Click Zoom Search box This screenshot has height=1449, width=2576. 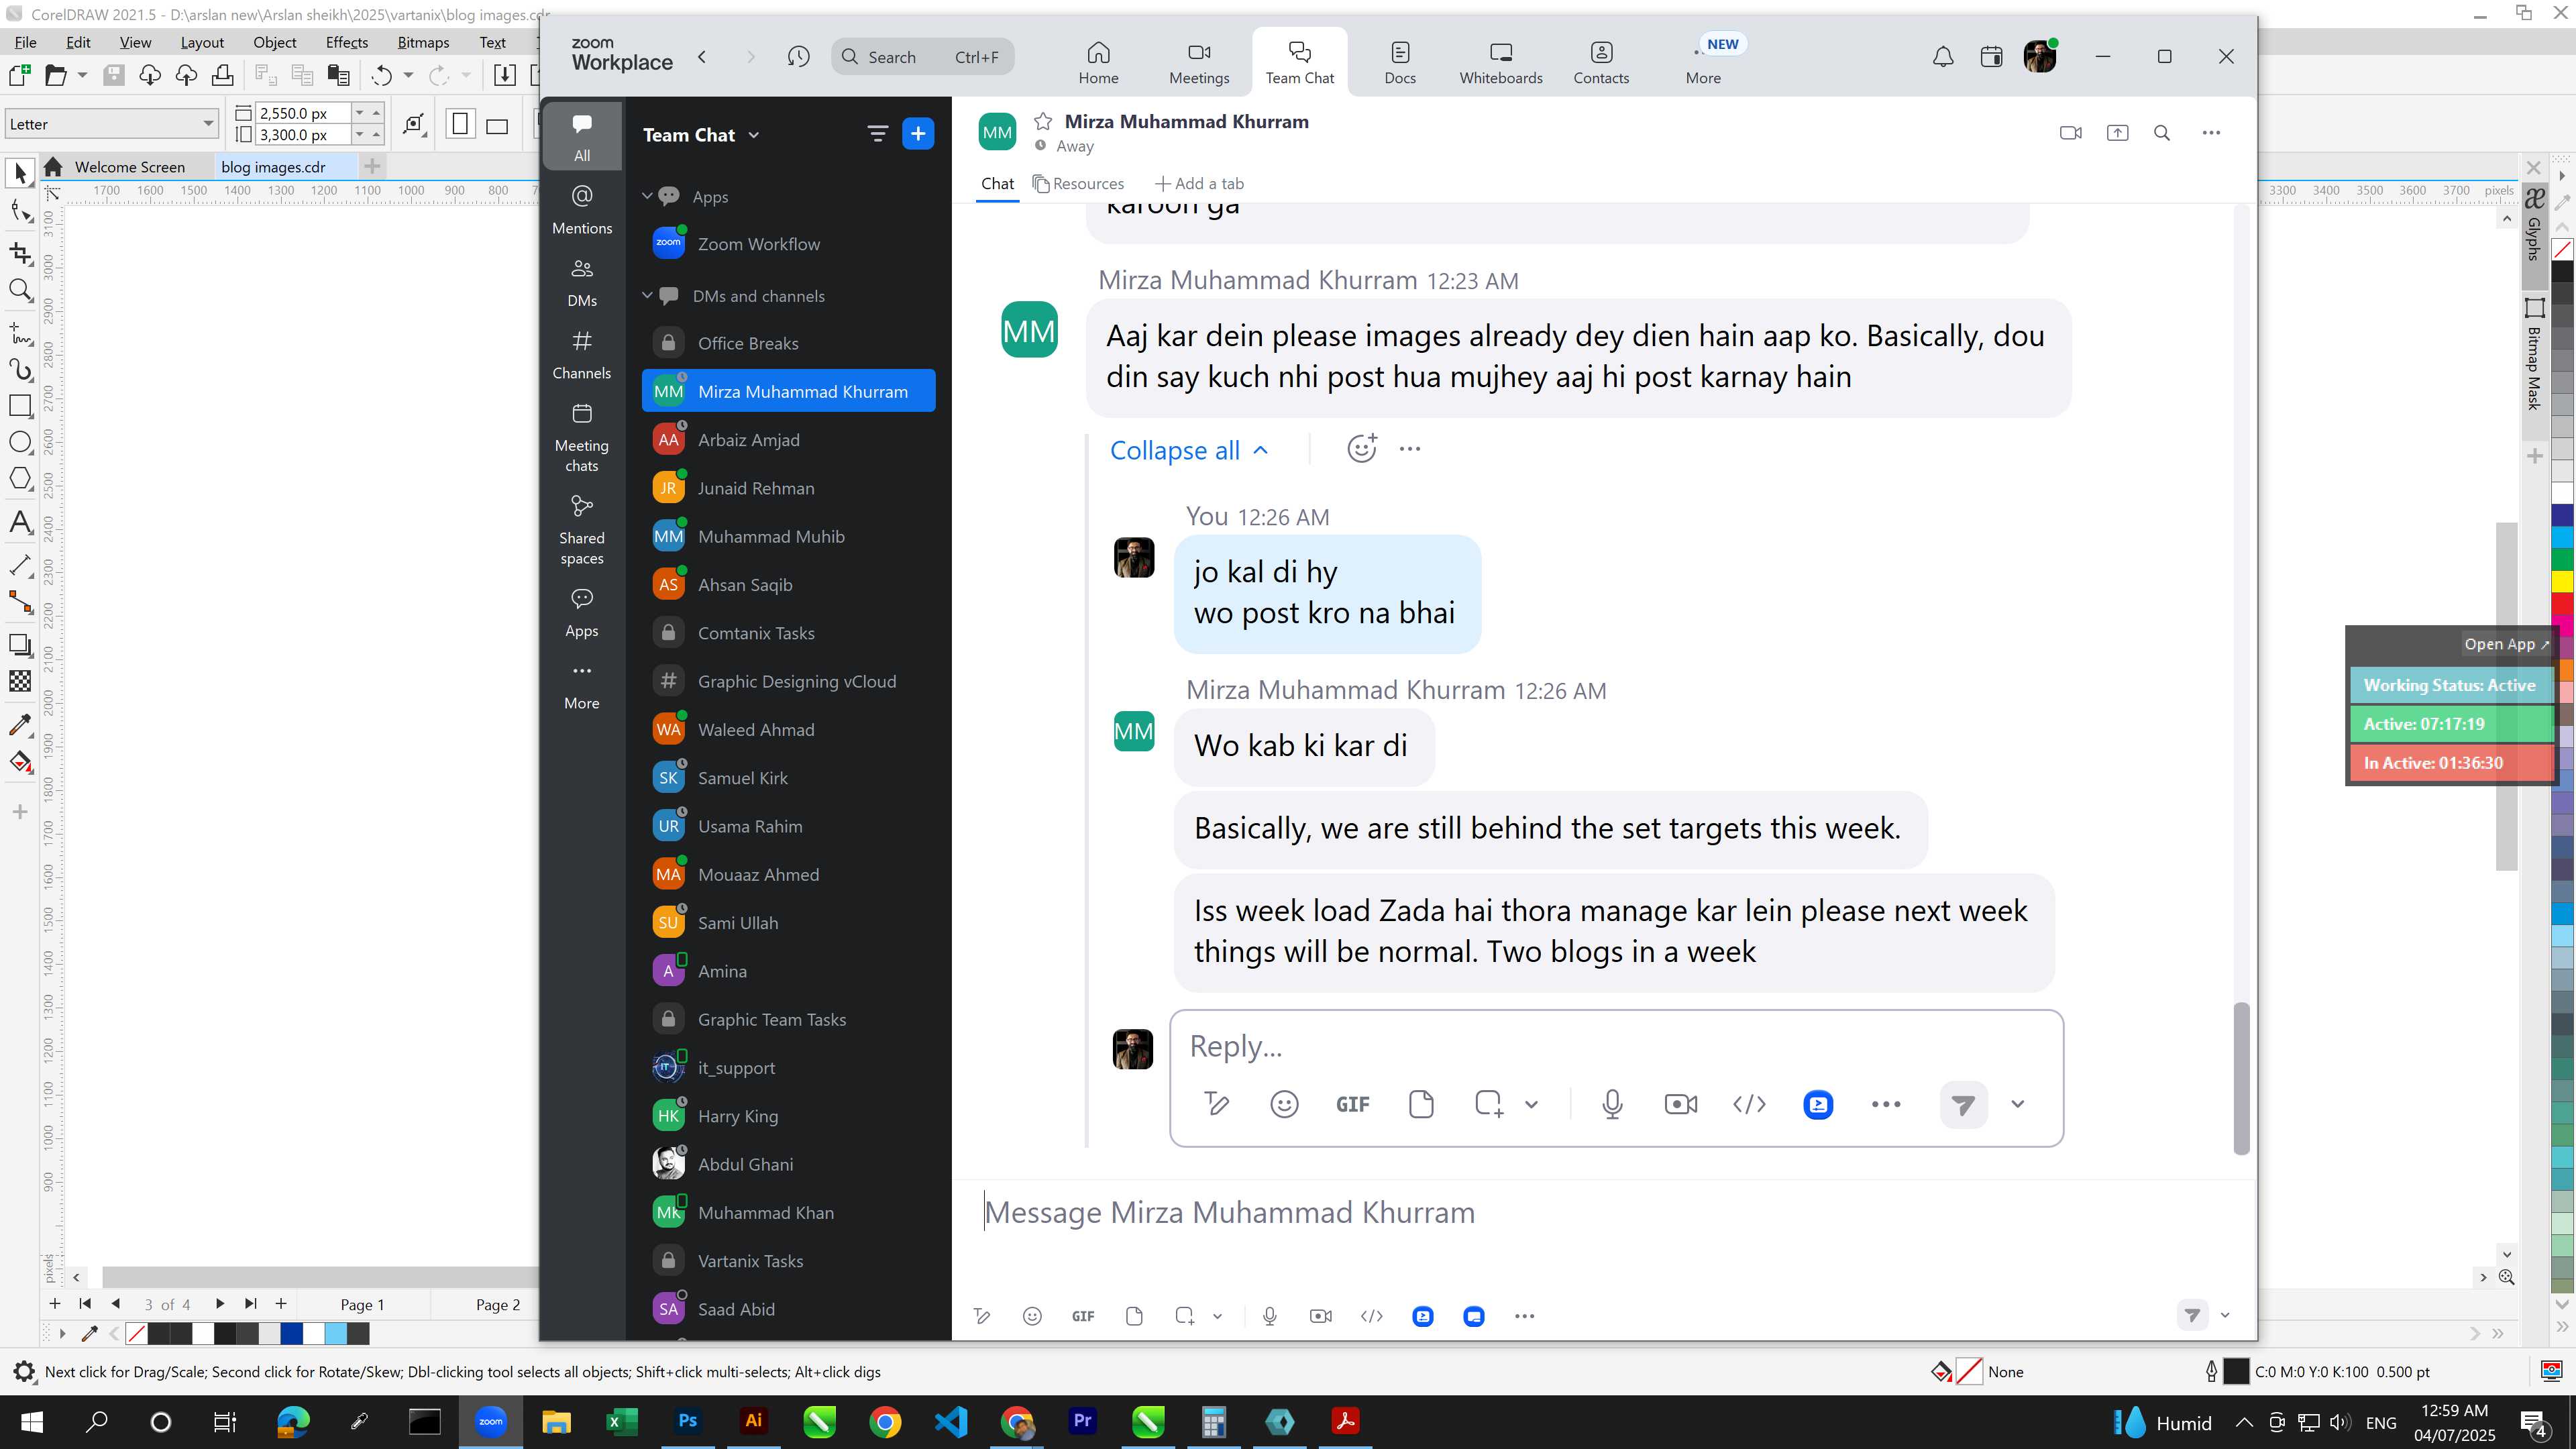pyautogui.click(x=922, y=57)
